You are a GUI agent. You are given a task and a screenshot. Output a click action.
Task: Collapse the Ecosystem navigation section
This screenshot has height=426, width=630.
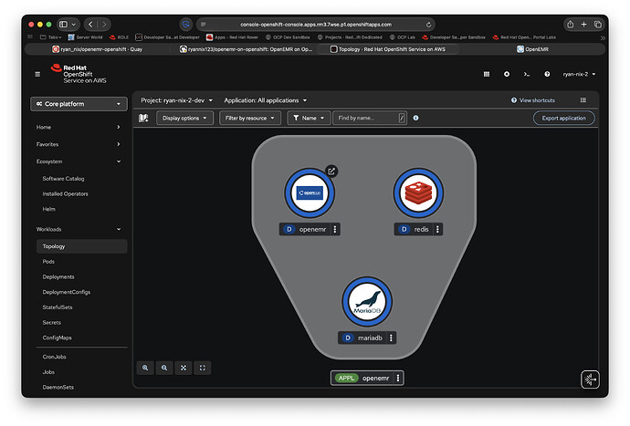79,161
